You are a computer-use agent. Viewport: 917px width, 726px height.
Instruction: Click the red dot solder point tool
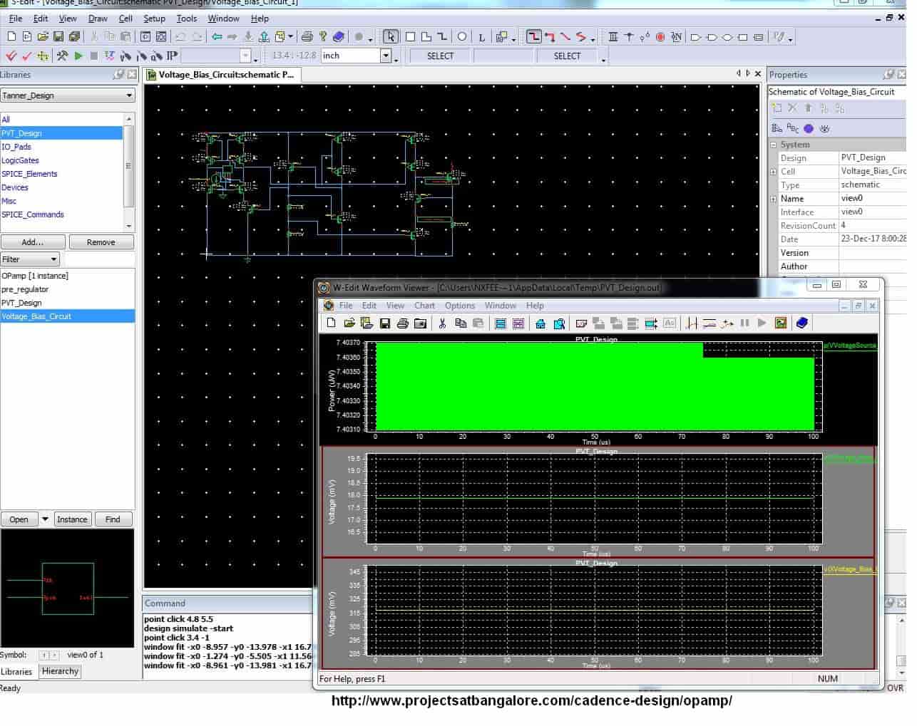(x=660, y=36)
